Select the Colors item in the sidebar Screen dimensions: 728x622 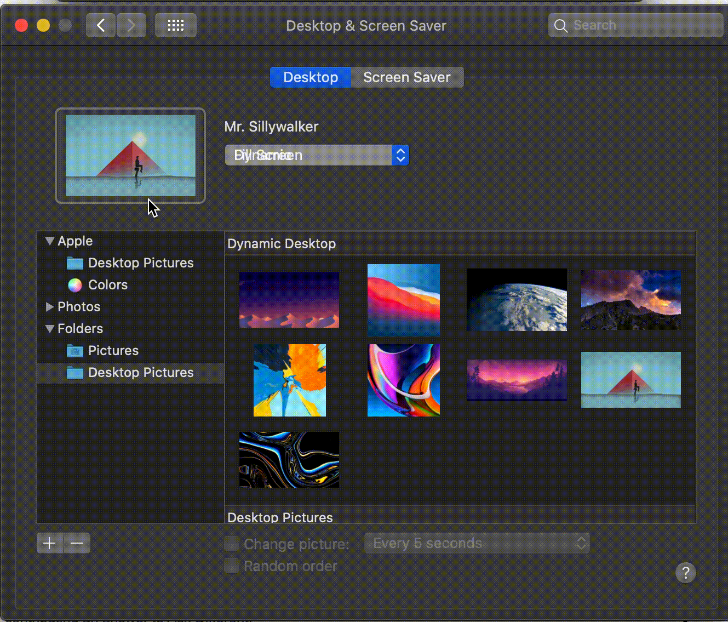click(x=107, y=284)
